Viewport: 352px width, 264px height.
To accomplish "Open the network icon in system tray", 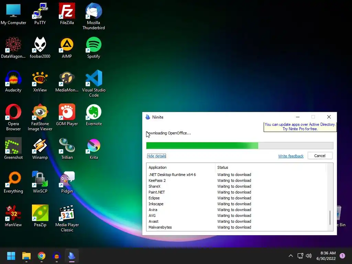I will 300,256.
